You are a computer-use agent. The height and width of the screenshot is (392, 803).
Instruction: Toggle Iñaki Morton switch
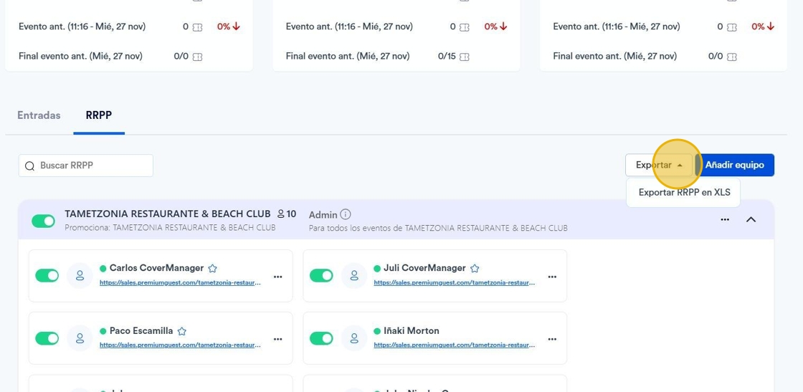coord(321,338)
